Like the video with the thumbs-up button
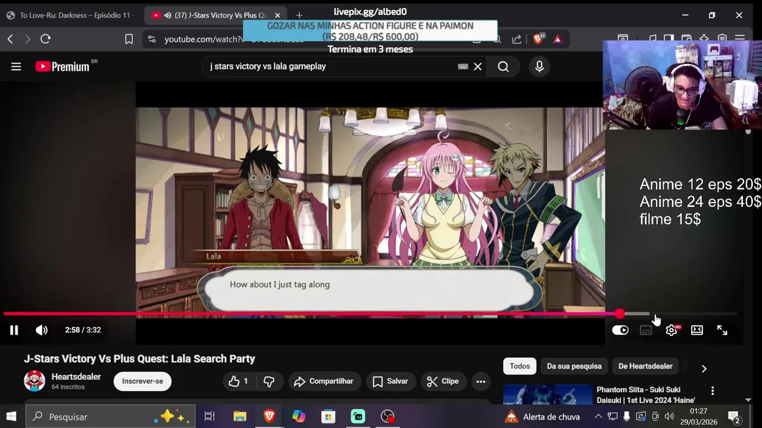This screenshot has height=428, width=762. tap(238, 381)
